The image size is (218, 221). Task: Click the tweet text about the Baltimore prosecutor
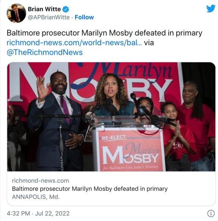(x=104, y=33)
